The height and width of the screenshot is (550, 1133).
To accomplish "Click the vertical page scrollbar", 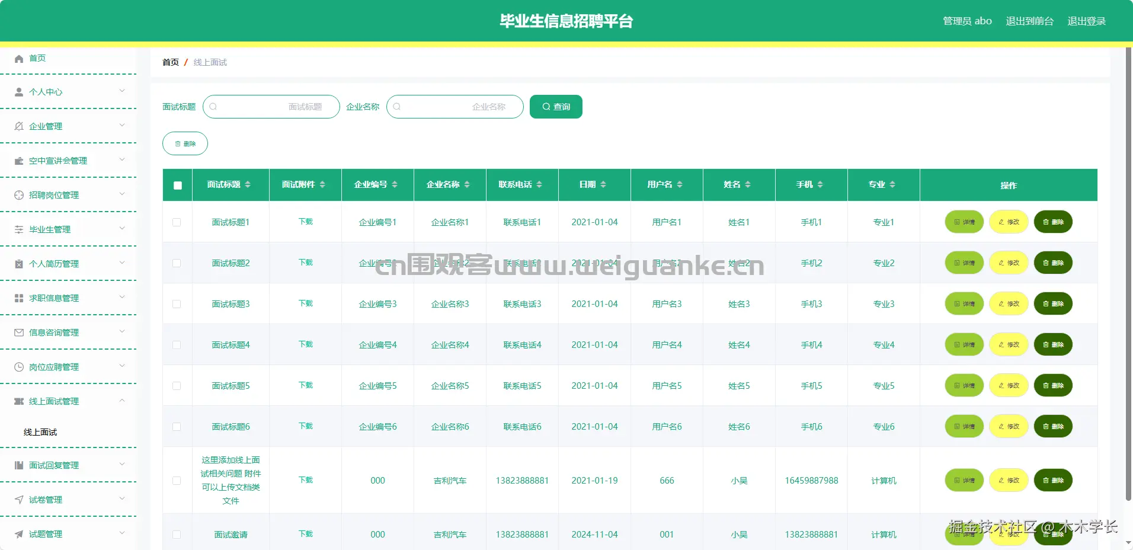I will pyautogui.click(x=1128, y=273).
